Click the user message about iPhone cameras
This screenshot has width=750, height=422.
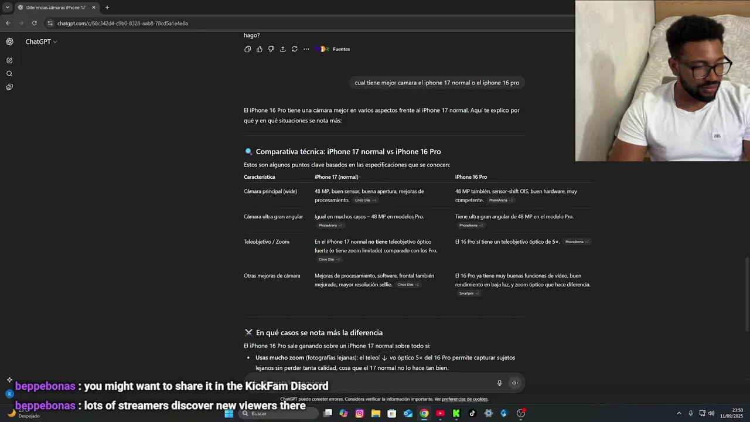tap(437, 83)
